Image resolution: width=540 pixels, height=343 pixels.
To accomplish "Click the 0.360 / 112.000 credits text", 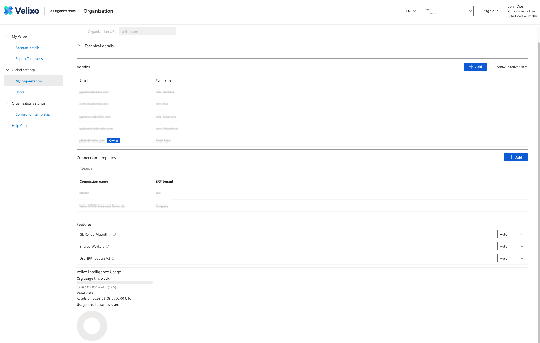I will [x=96, y=287].
